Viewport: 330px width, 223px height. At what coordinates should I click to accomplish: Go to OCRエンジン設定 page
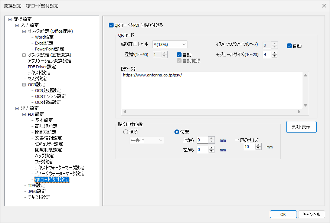50,96
